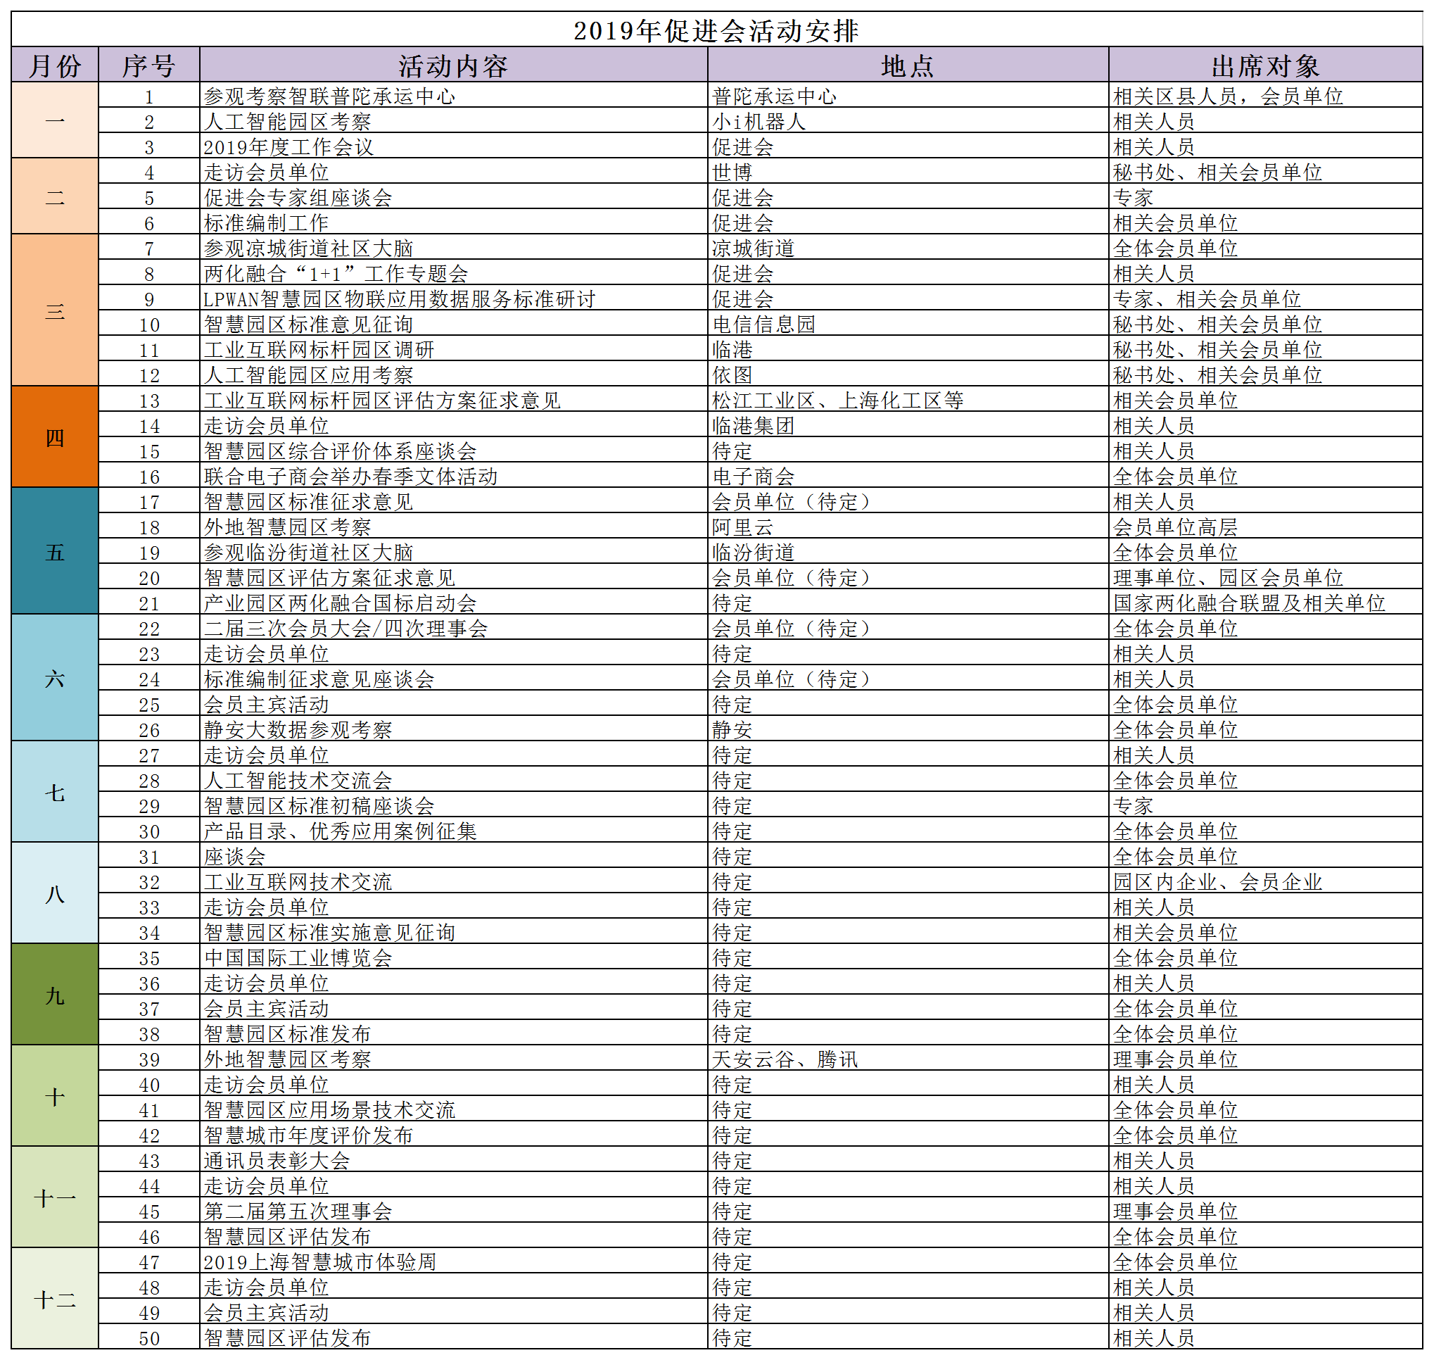Select the month cell 五
This screenshot has width=1434, height=1360.
[55, 551]
